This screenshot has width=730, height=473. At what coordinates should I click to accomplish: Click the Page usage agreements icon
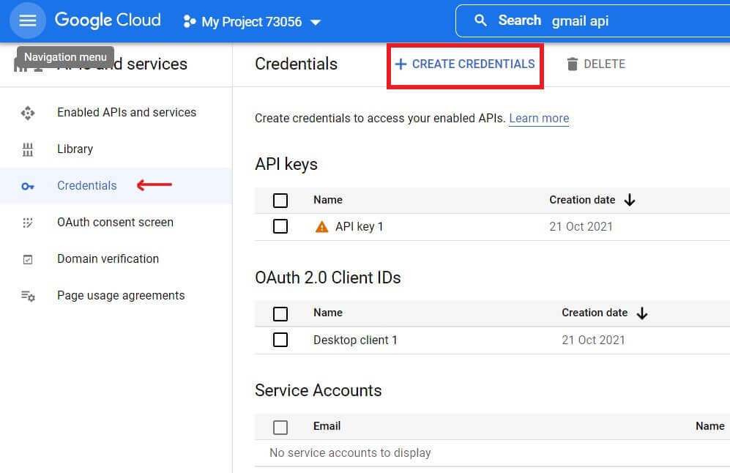[28, 296]
